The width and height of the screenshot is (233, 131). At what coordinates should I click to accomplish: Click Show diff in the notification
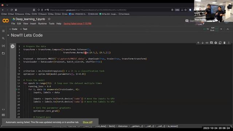(x=87, y=122)
